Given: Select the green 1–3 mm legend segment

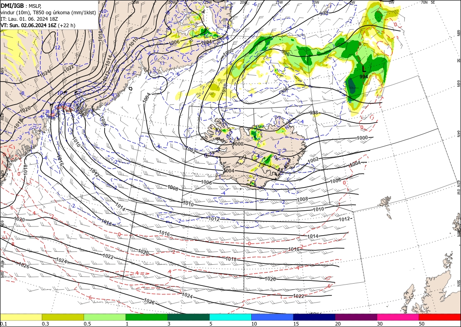Looking at the screenshot, I should (x=147, y=317).
